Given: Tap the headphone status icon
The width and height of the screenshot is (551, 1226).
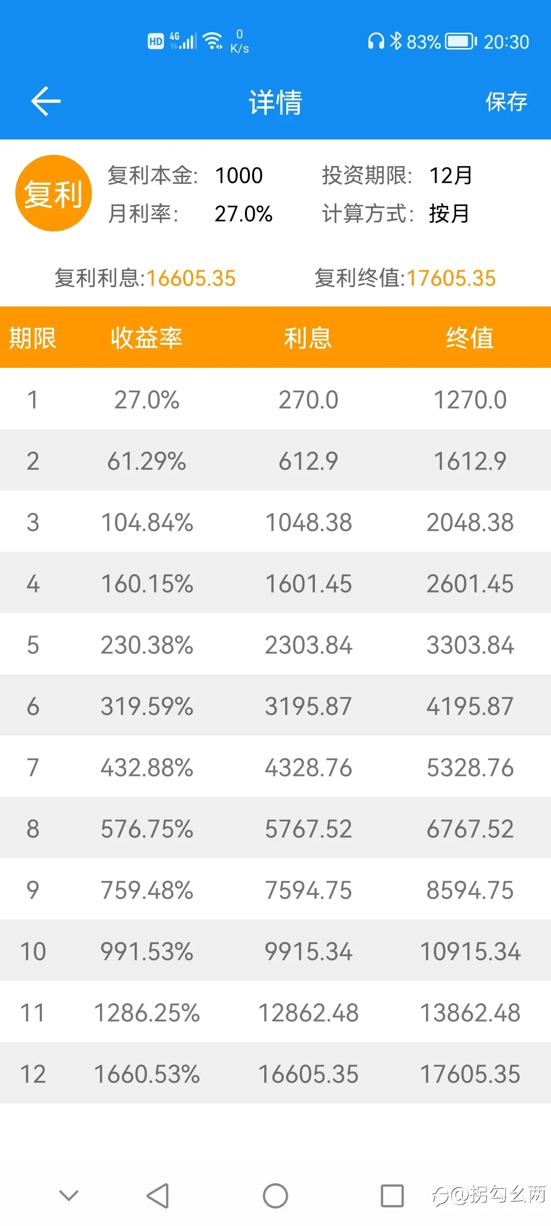Looking at the screenshot, I should click(x=376, y=41).
